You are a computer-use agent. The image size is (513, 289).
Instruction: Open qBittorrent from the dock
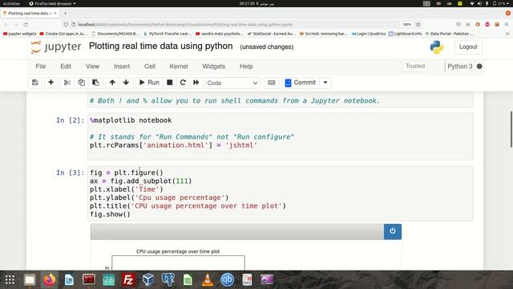tap(227, 280)
